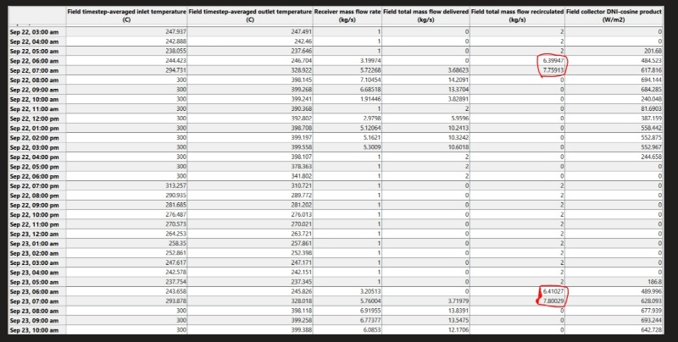Click the 'Field timestep-averaged inlet temperature' column header
The width and height of the screenshot is (678, 342).
126,16
